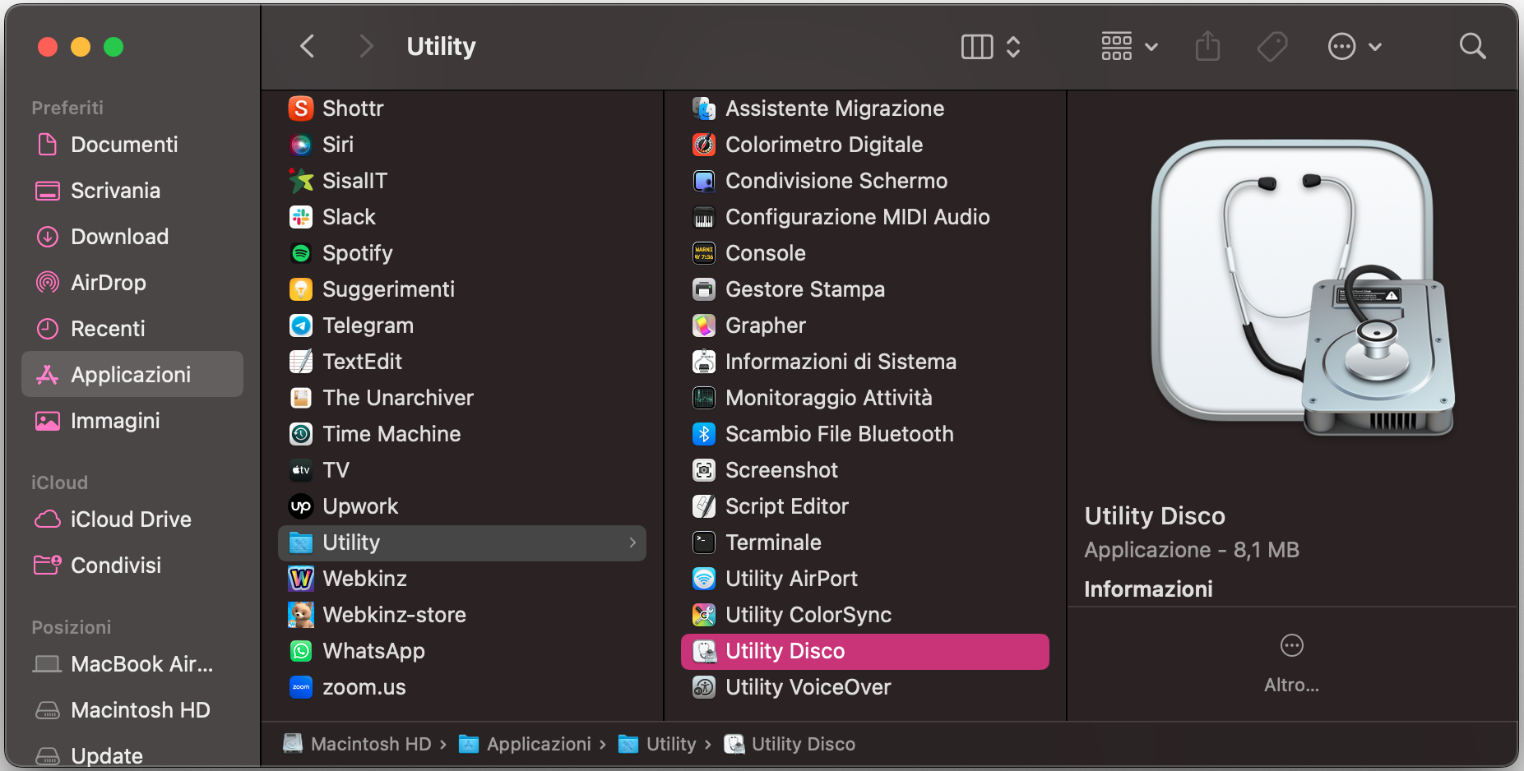
Task: Open the ellipsis action menu in toolbar
Action: [x=1355, y=47]
